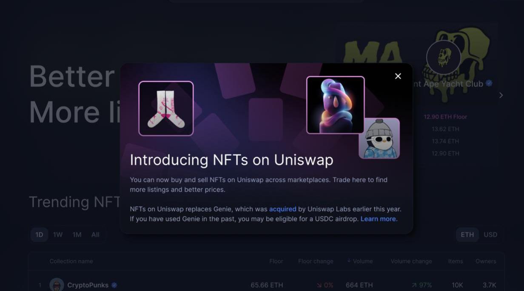The height and width of the screenshot is (291, 524).
Task: Sort by Floor change column header
Action: click(316, 261)
